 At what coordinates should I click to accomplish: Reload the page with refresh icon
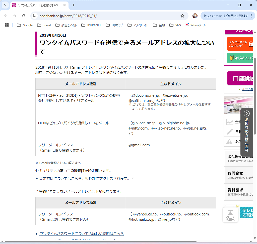pyautogui.click(x=24, y=16)
